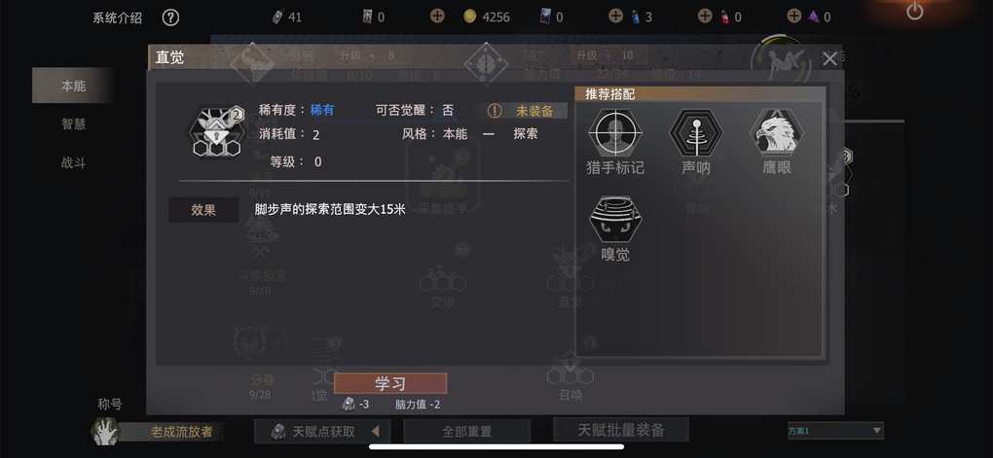
Task: Click the 直觉 talent icon with badge 2
Action: pos(218,132)
